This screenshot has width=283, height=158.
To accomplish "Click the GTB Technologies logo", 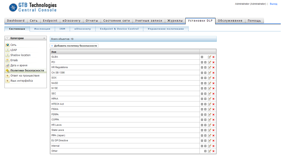I will pyautogui.click(x=33, y=7).
